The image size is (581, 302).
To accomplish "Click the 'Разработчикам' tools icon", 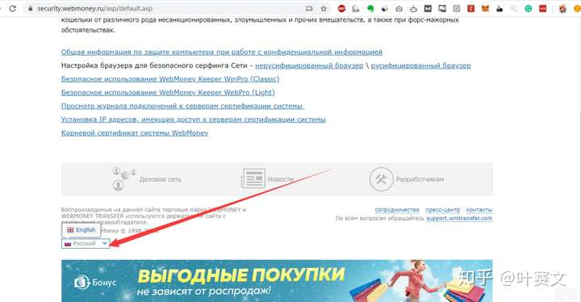I will coord(381,179).
